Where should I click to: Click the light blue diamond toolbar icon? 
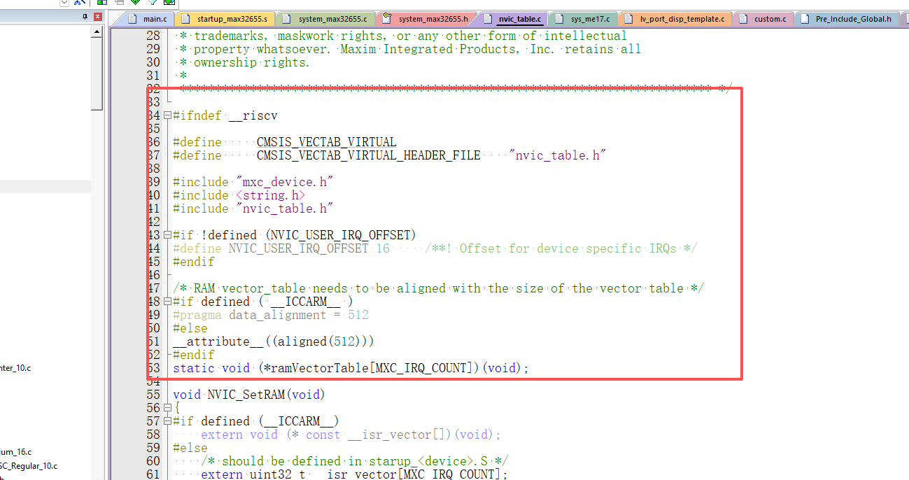click(153, 3)
